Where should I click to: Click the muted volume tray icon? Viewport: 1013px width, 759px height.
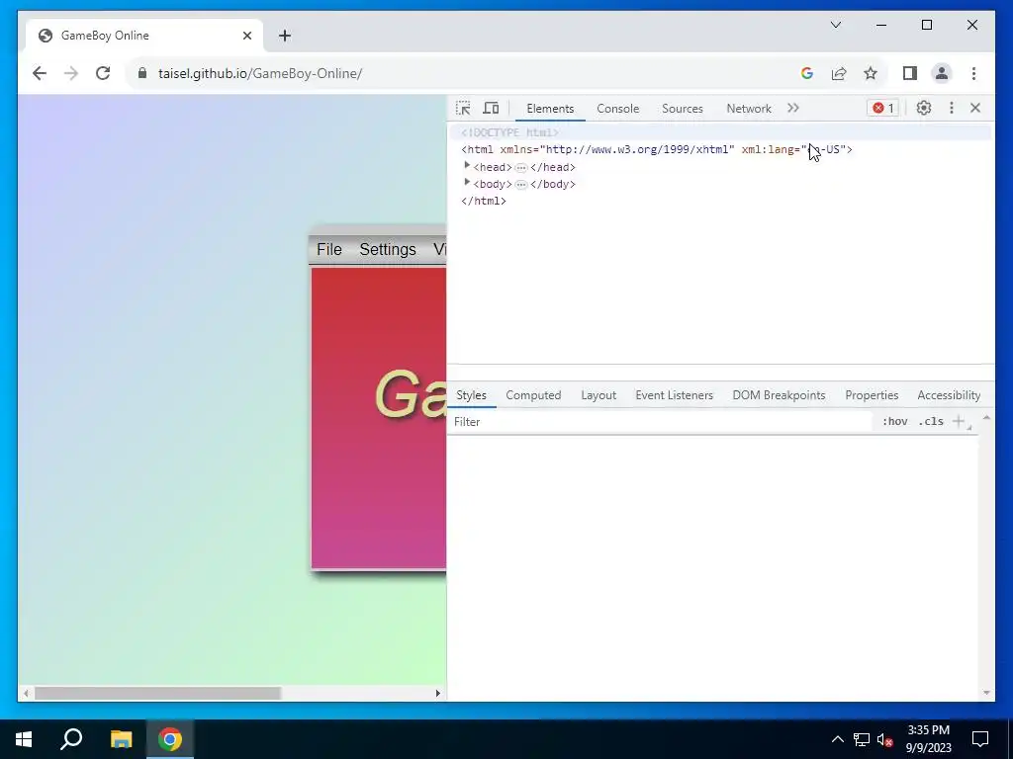(x=884, y=739)
